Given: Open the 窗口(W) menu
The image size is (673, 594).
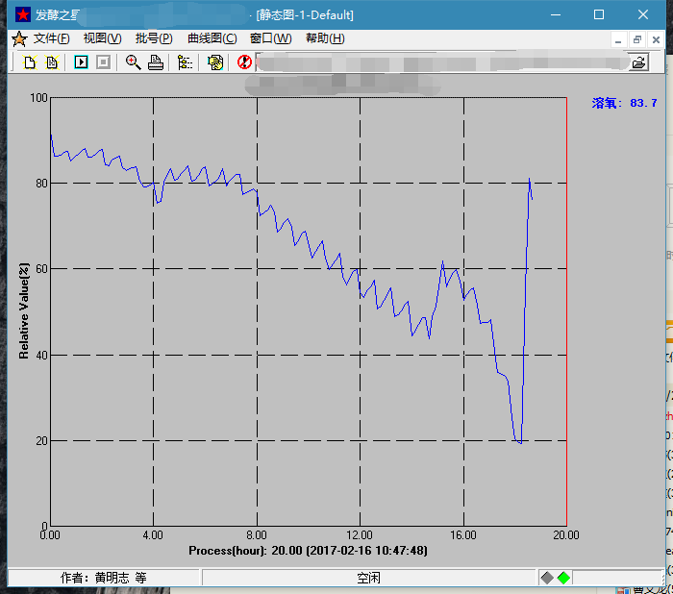Looking at the screenshot, I should pos(270,38).
